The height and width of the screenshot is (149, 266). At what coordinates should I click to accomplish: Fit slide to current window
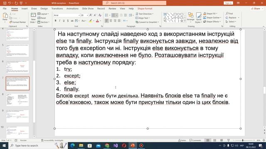(x=264, y=140)
